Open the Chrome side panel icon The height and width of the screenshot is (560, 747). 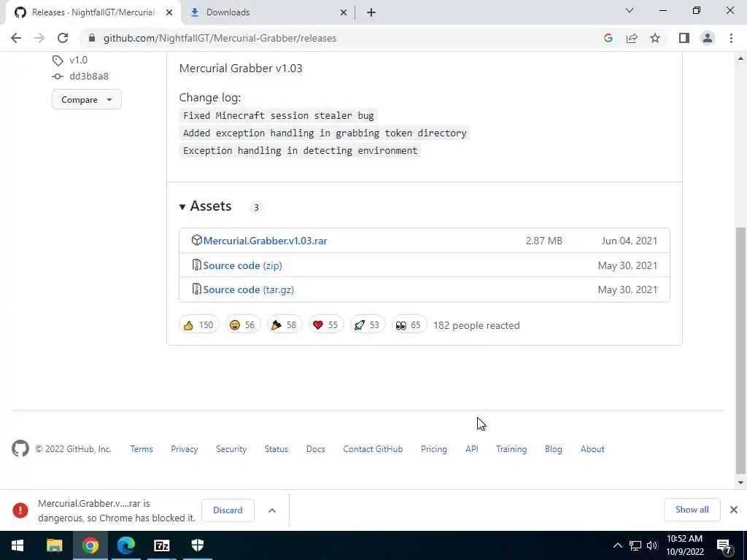tap(684, 38)
